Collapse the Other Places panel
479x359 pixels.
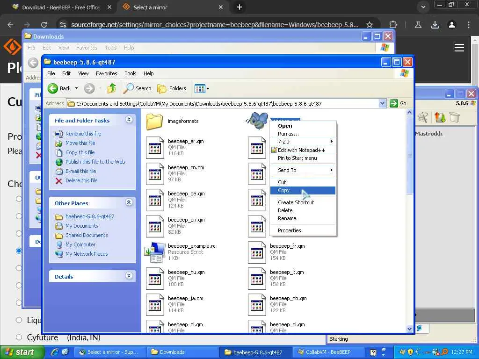pyautogui.click(x=129, y=202)
